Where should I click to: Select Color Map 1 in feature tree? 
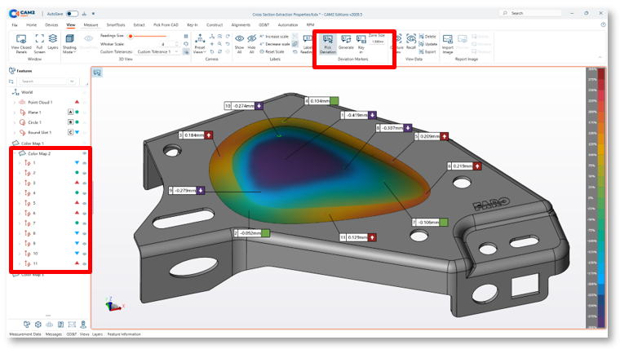point(33,144)
